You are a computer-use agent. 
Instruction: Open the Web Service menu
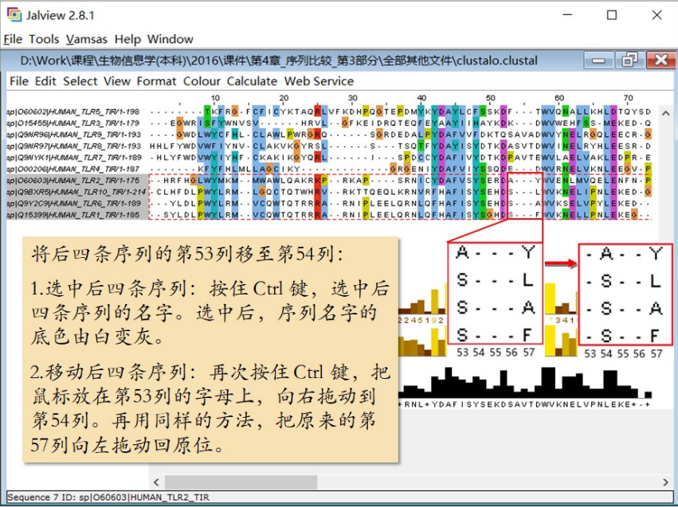[x=319, y=81]
